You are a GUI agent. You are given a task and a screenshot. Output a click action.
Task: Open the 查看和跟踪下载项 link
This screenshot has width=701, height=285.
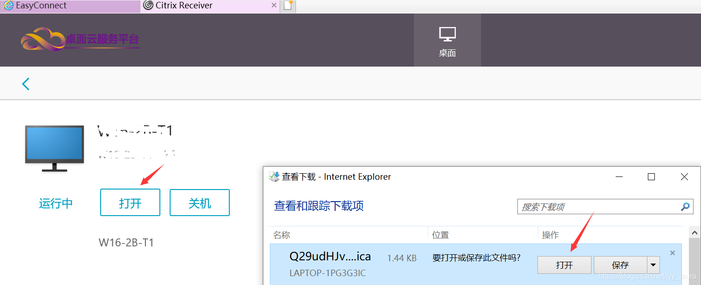pos(318,206)
